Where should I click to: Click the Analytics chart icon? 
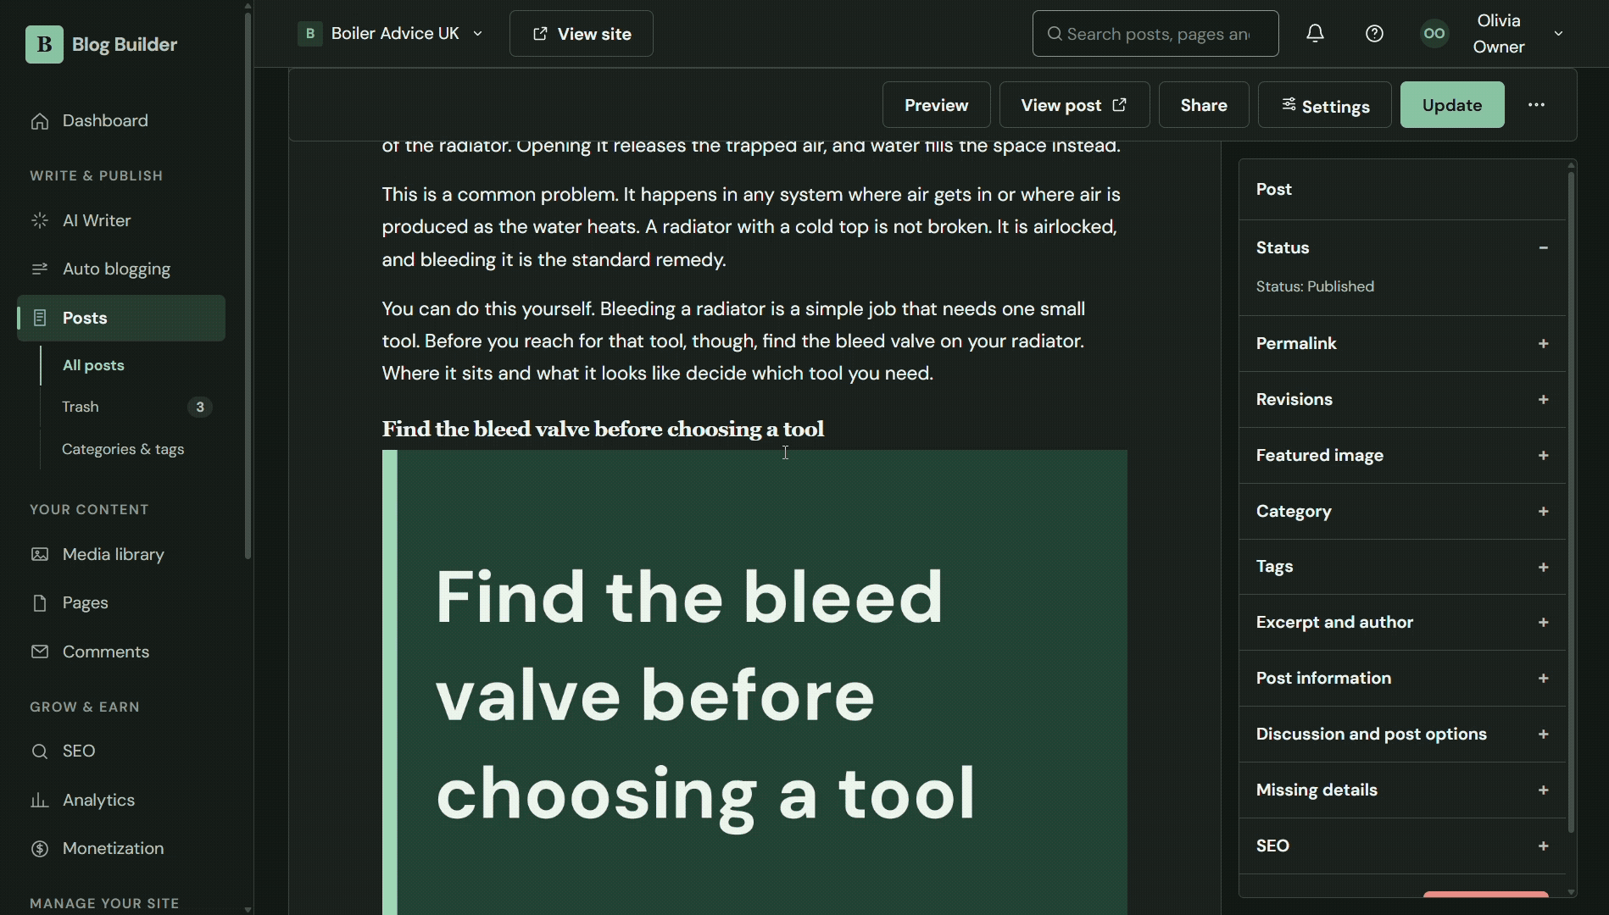point(40,801)
